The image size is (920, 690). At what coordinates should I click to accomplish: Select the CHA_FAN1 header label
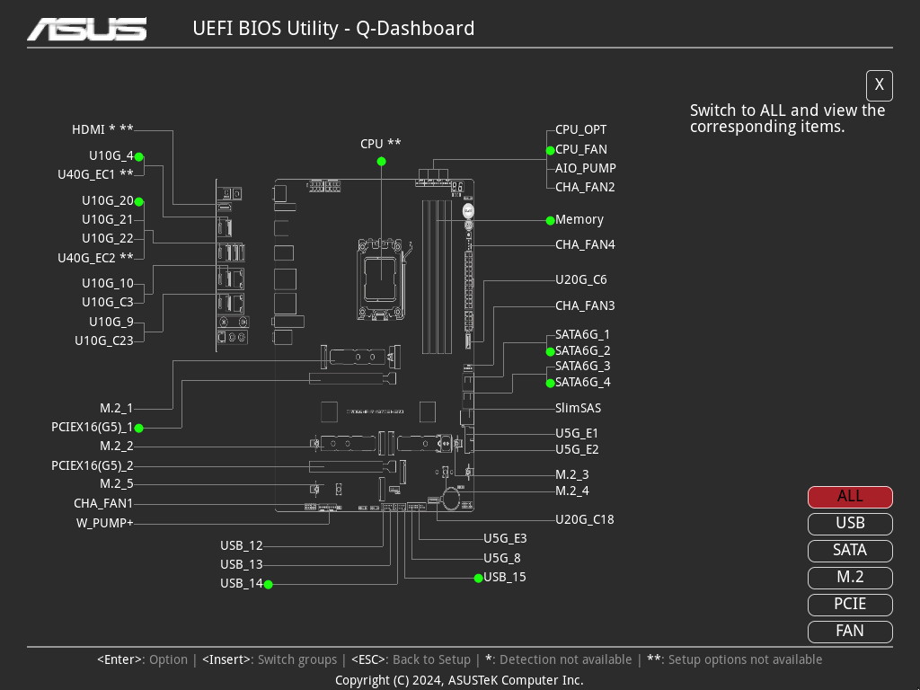pyautogui.click(x=103, y=503)
